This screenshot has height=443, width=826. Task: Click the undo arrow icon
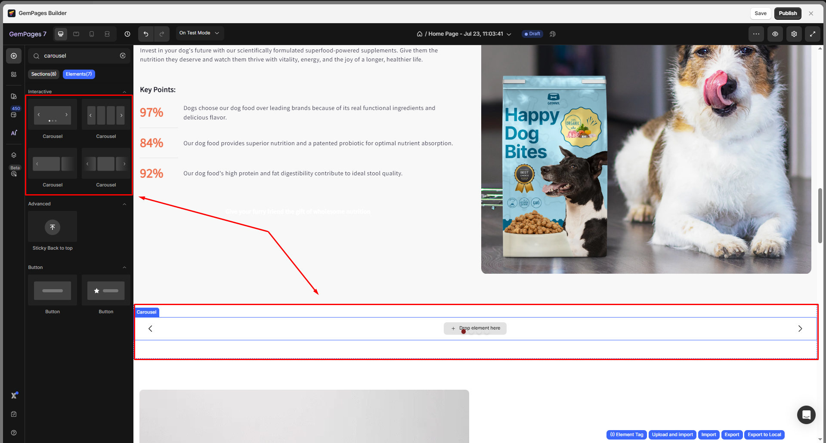pyautogui.click(x=146, y=34)
